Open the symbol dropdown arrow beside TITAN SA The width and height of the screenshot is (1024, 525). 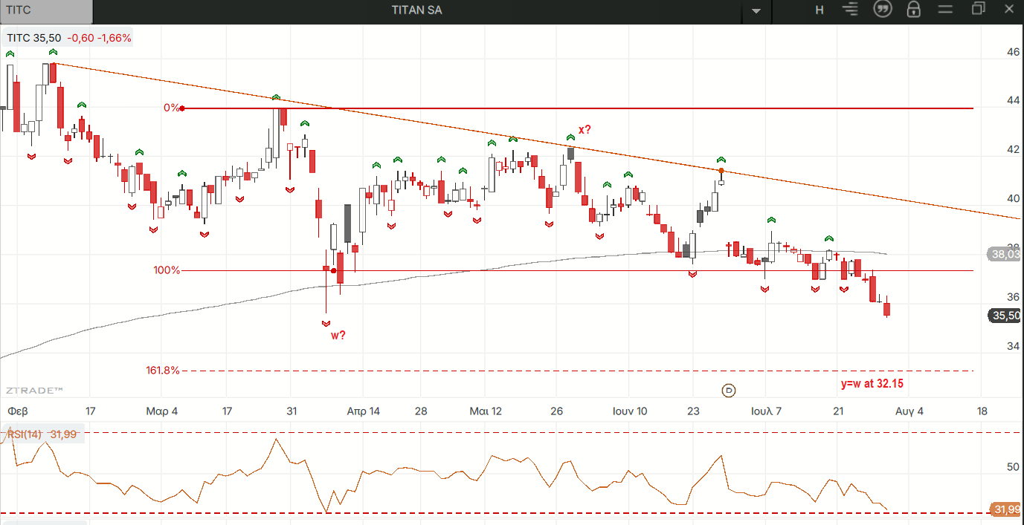[x=757, y=10]
